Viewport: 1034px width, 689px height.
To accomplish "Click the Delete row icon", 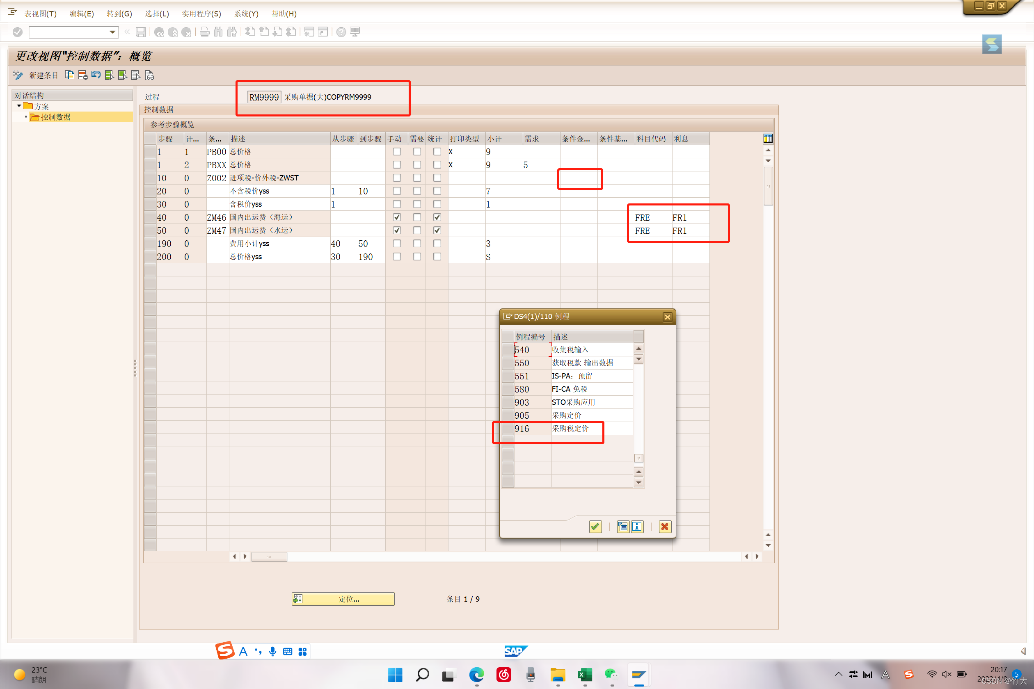I will click(x=82, y=75).
